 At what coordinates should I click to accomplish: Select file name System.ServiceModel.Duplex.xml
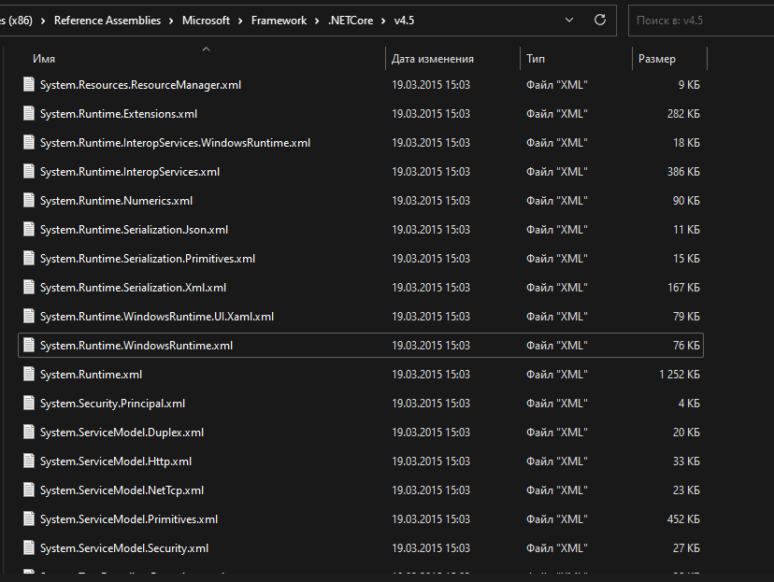pyautogui.click(x=122, y=433)
